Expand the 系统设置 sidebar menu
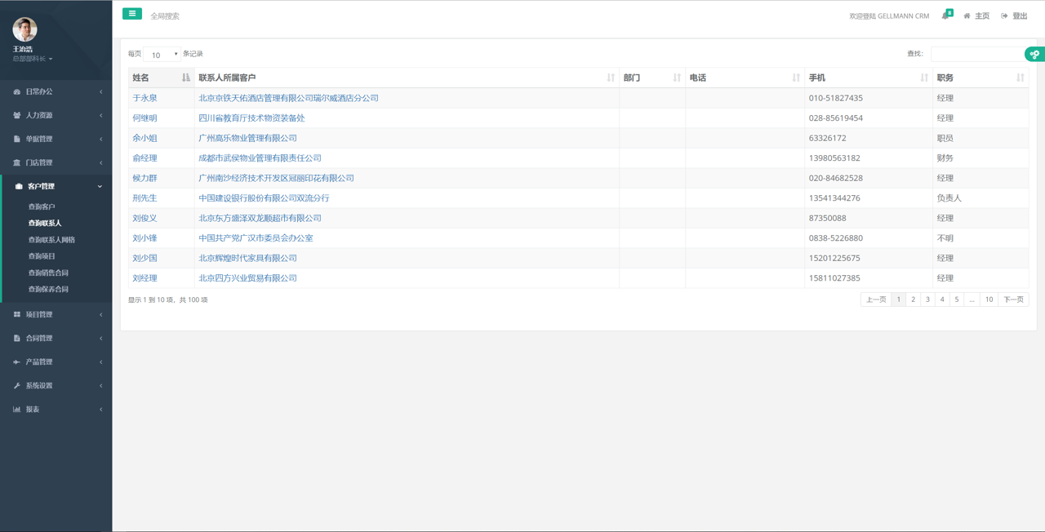The height and width of the screenshot is (532, 1045). (56, 385)
